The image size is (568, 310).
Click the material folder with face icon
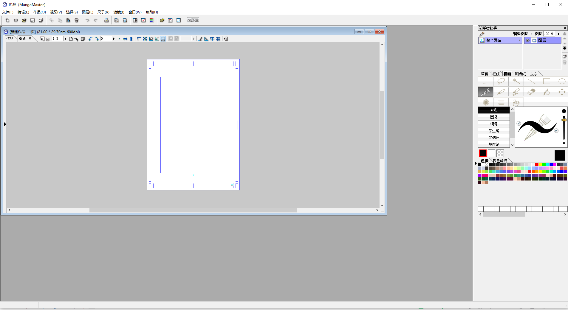516,102
